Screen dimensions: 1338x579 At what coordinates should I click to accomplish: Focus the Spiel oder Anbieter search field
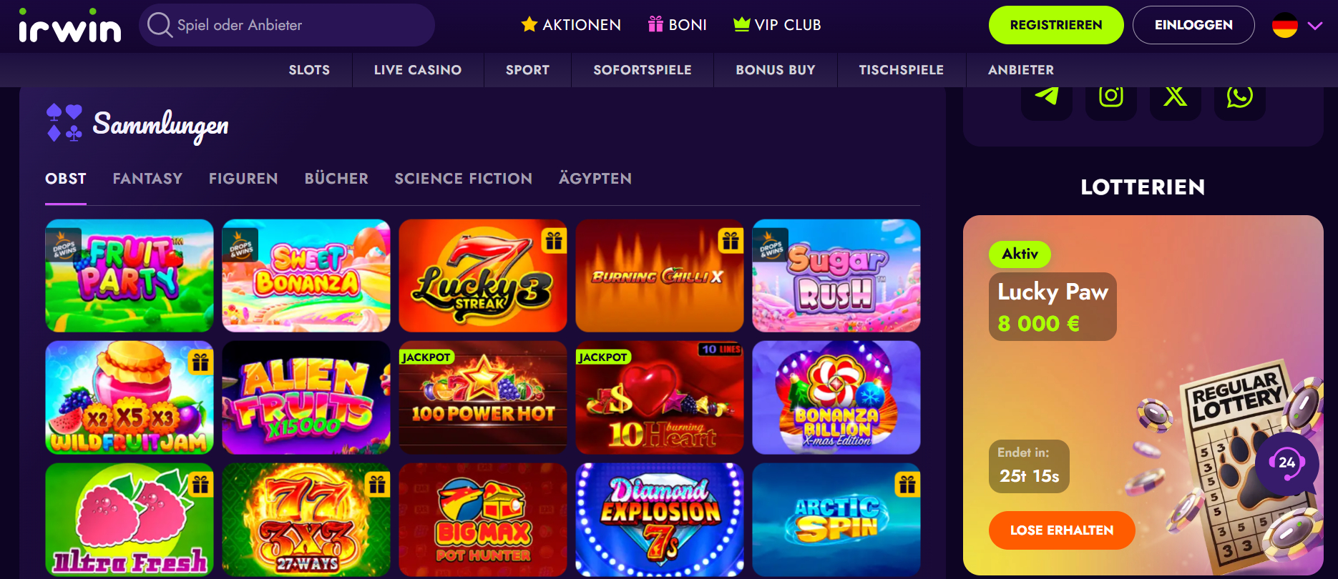coord(287,25)
